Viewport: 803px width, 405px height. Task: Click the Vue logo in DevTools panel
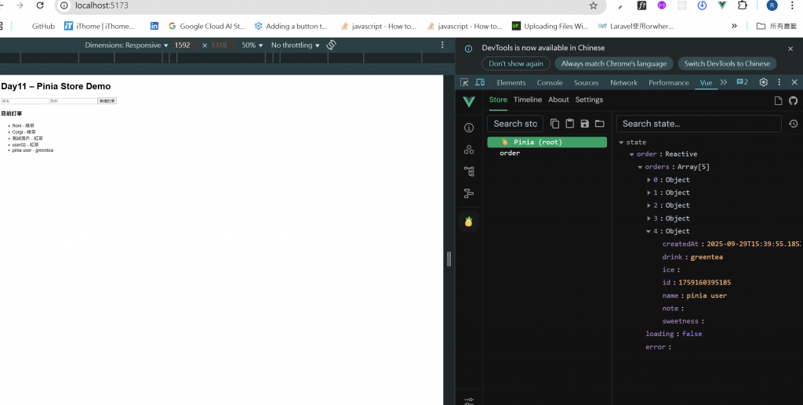point(469,101)
